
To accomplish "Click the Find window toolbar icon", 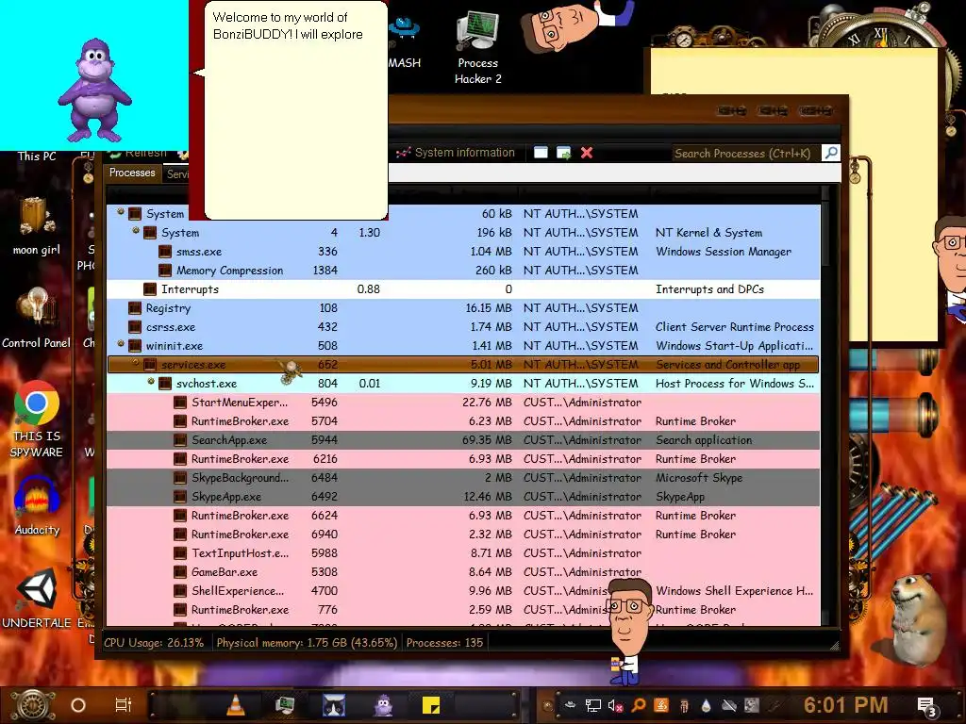I will point(541,153).
